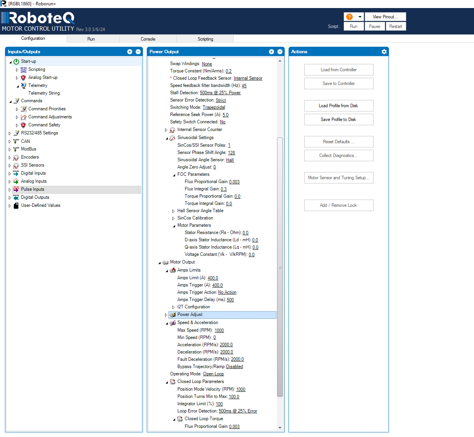This screenshot has height=437, width=474.
Task: Click the Scripting binary icon
Action: click(x=23, y=69)
